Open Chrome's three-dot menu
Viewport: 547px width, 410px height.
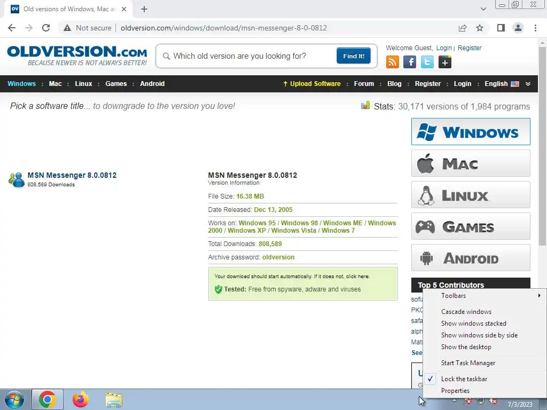point(535,28)
